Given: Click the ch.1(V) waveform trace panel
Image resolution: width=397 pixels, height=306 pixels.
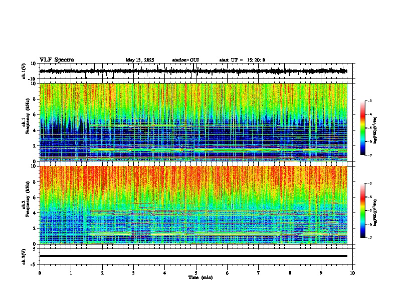Looking at the screenshot, I should [x=196, y=71].
